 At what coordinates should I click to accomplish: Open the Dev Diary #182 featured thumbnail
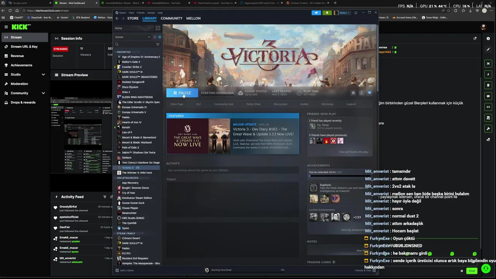point(198,136)
